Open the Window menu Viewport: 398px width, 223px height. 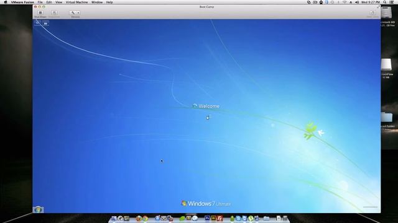coord(97,2)
